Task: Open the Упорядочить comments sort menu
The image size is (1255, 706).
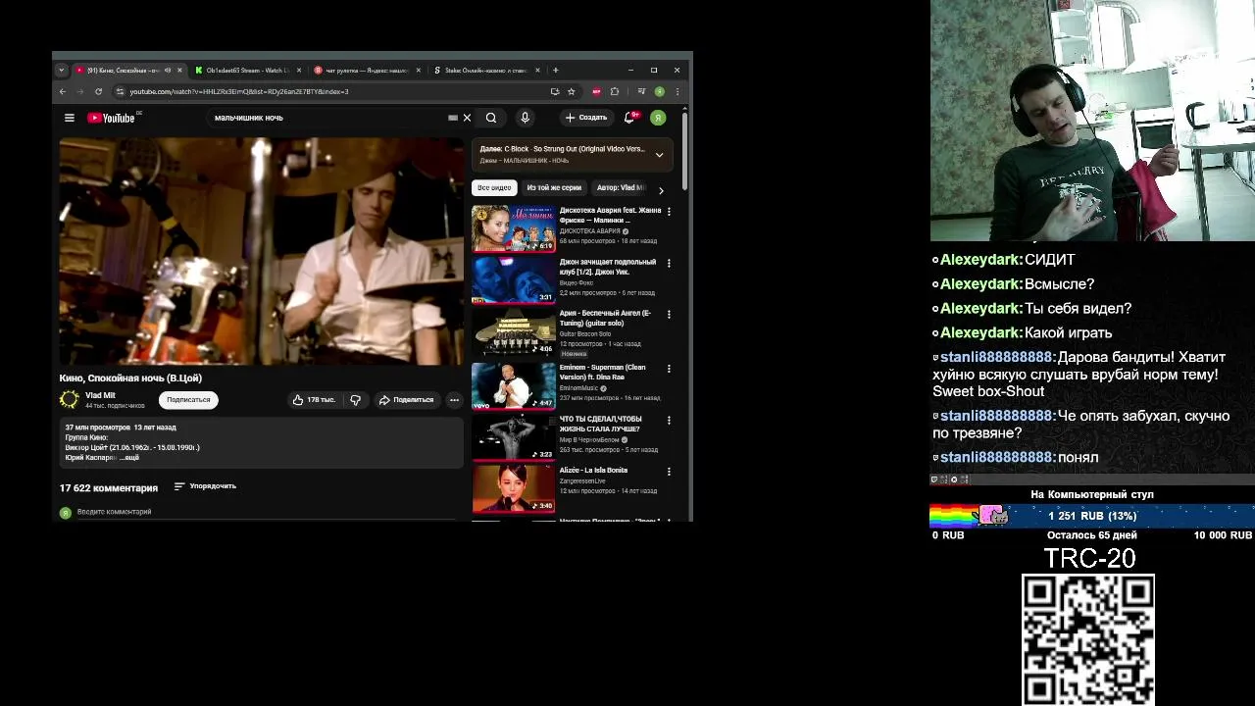Action: 205,486
